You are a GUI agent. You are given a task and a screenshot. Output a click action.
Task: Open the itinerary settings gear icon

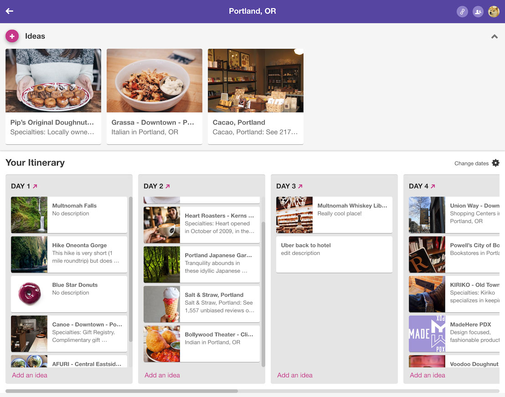tap(496, 163)
